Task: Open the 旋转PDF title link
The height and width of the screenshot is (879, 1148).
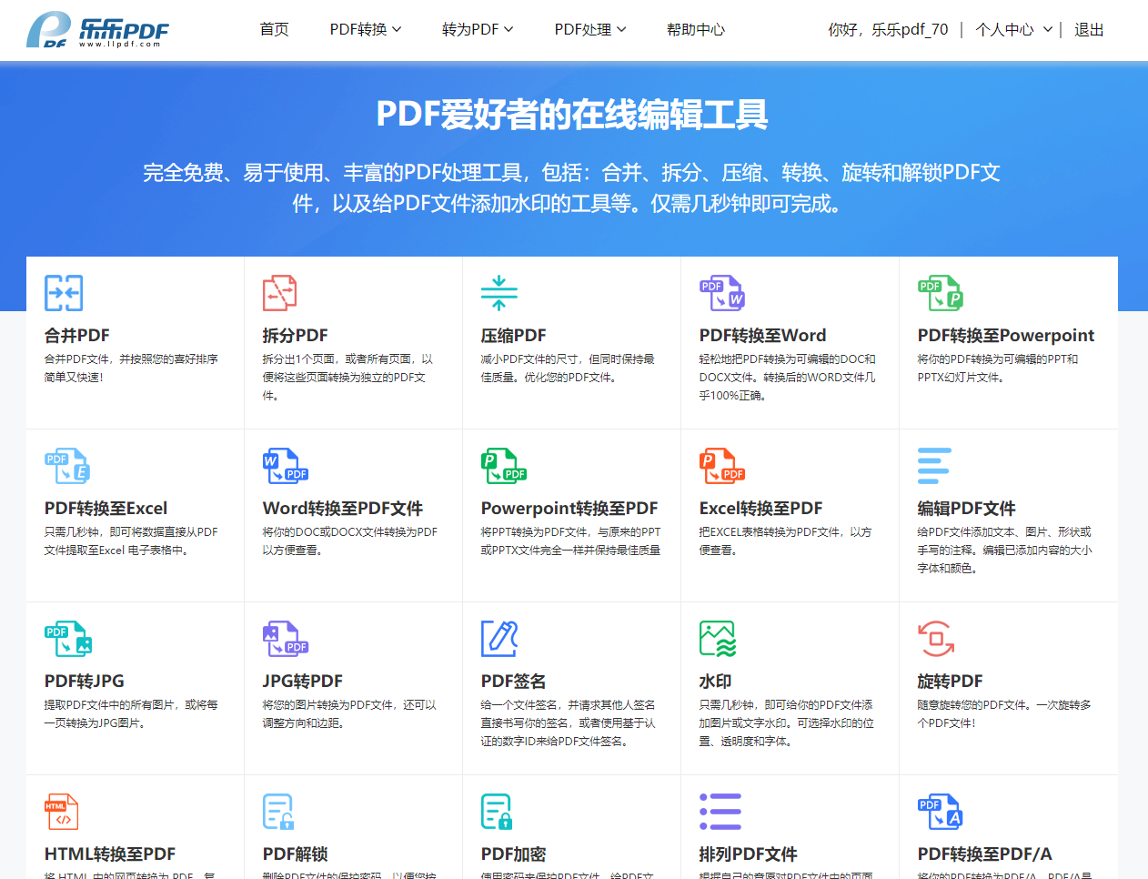Action: [x=951, y=681]
